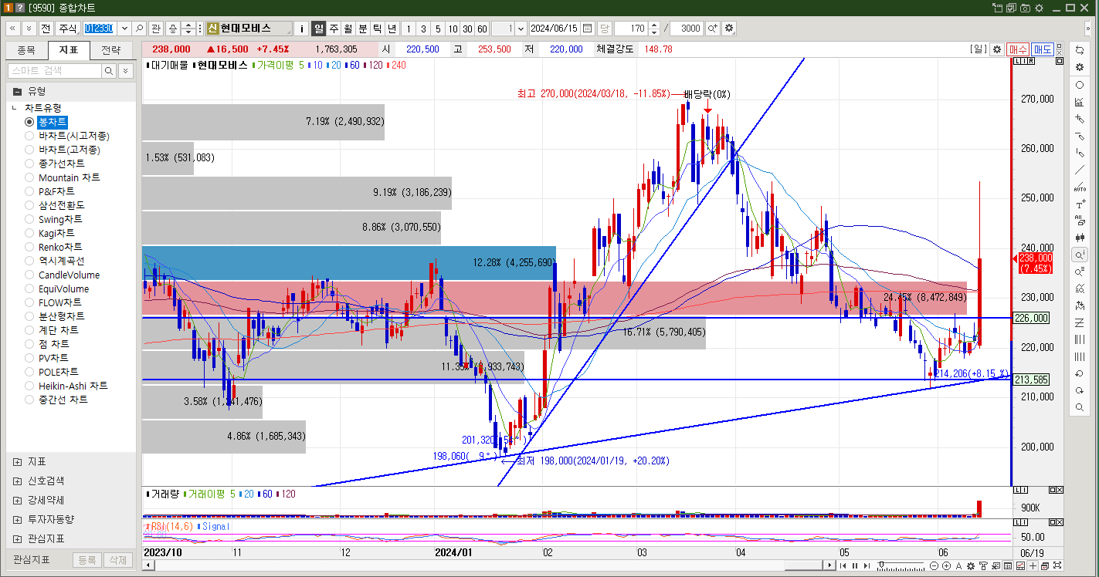Expand the 관심지표 section

(x=17, y=538)
